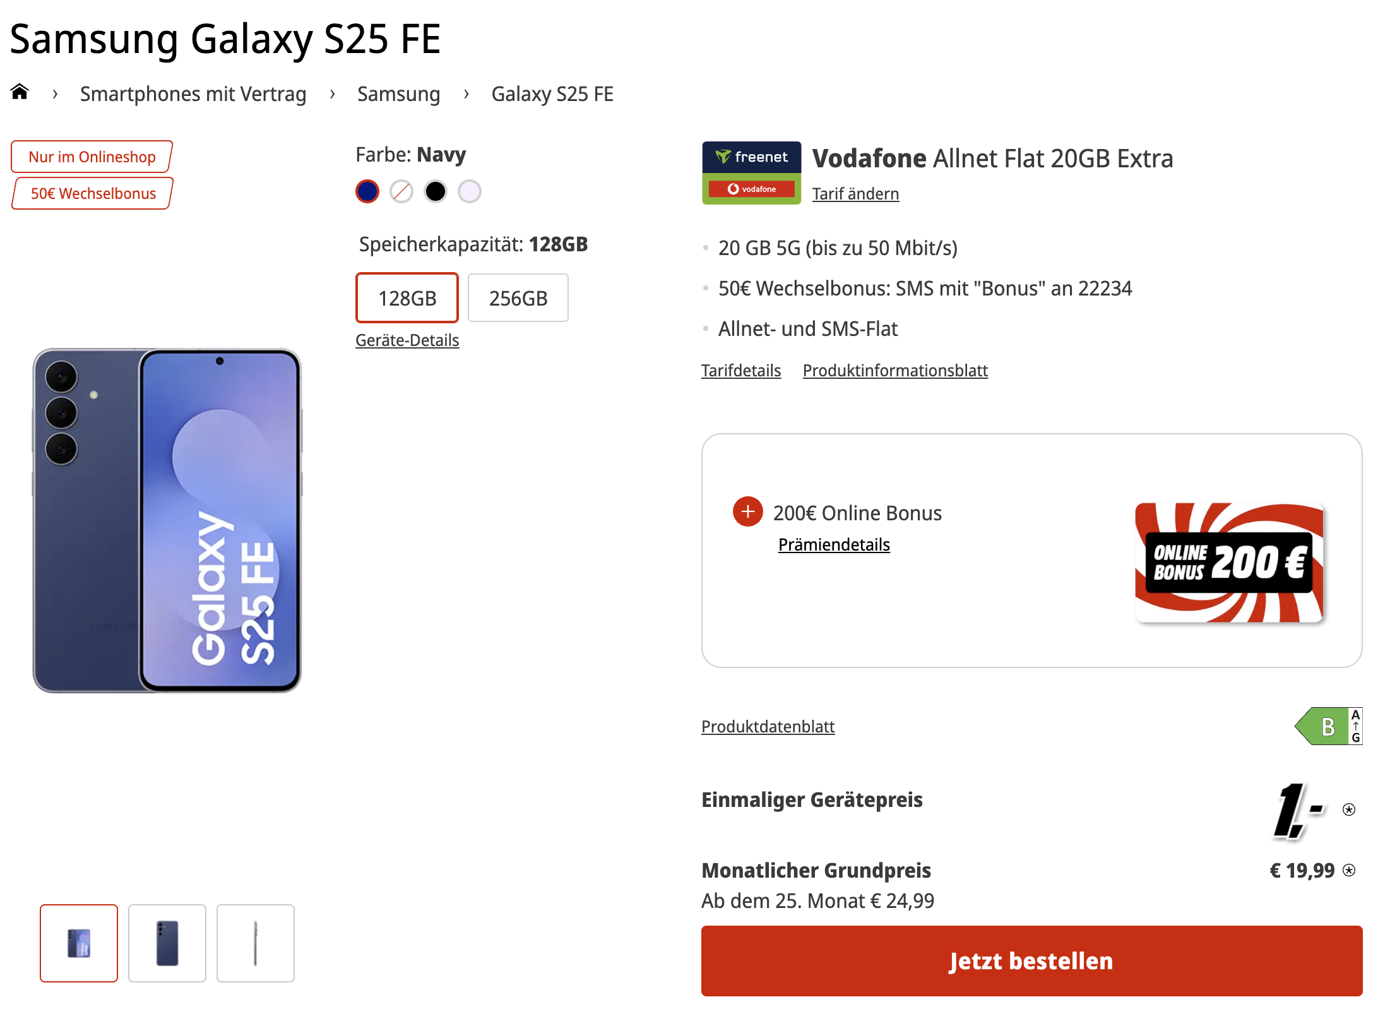Pick the light lavender color swatch

click(x=469, y=191)
